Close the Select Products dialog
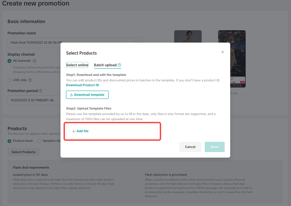 [223, 52]
